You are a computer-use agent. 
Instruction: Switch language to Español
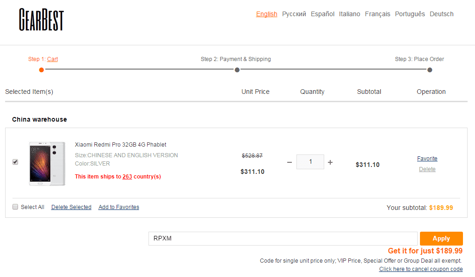(x=322, y=14)
